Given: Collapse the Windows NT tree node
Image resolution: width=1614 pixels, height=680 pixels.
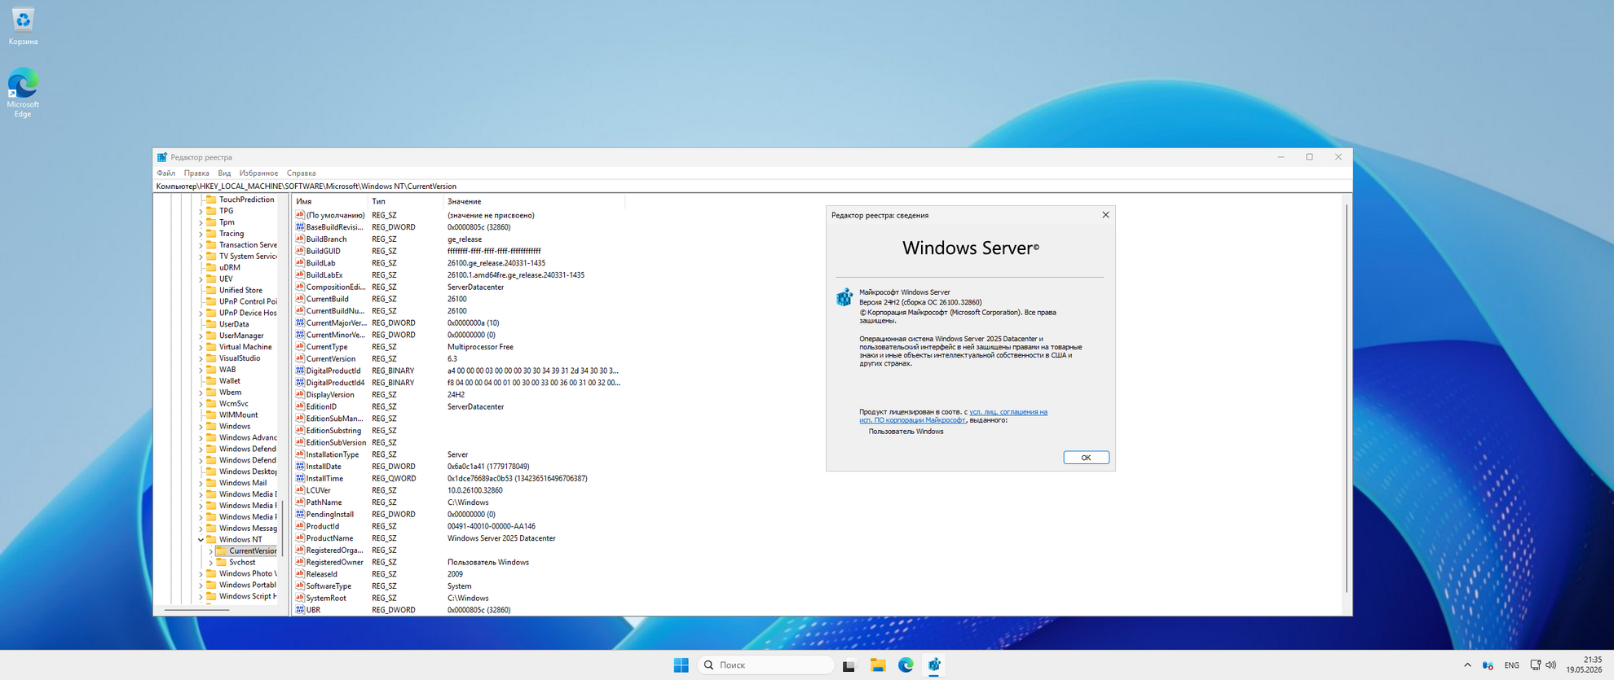Looking at the screenshot, I should pos(201,540).
